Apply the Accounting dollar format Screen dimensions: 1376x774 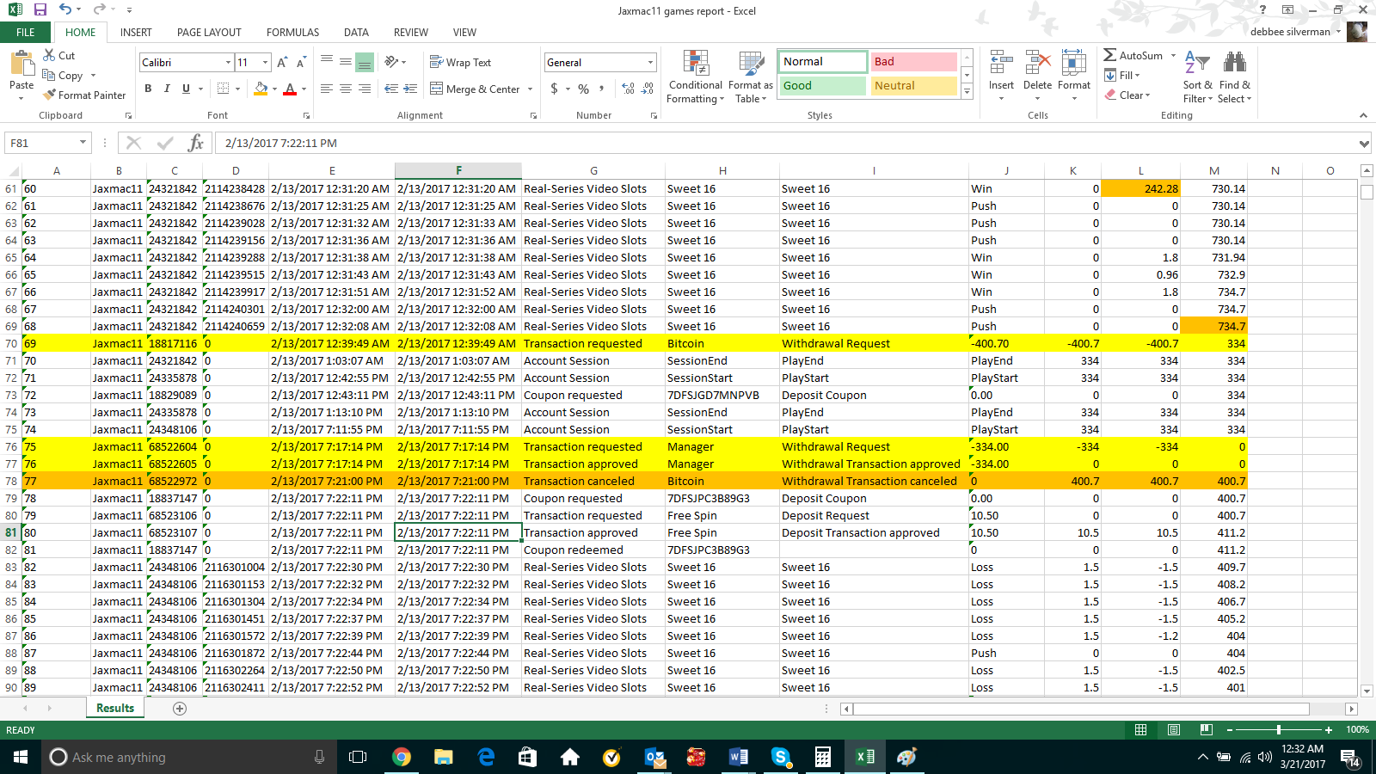[x=555, y=89]
